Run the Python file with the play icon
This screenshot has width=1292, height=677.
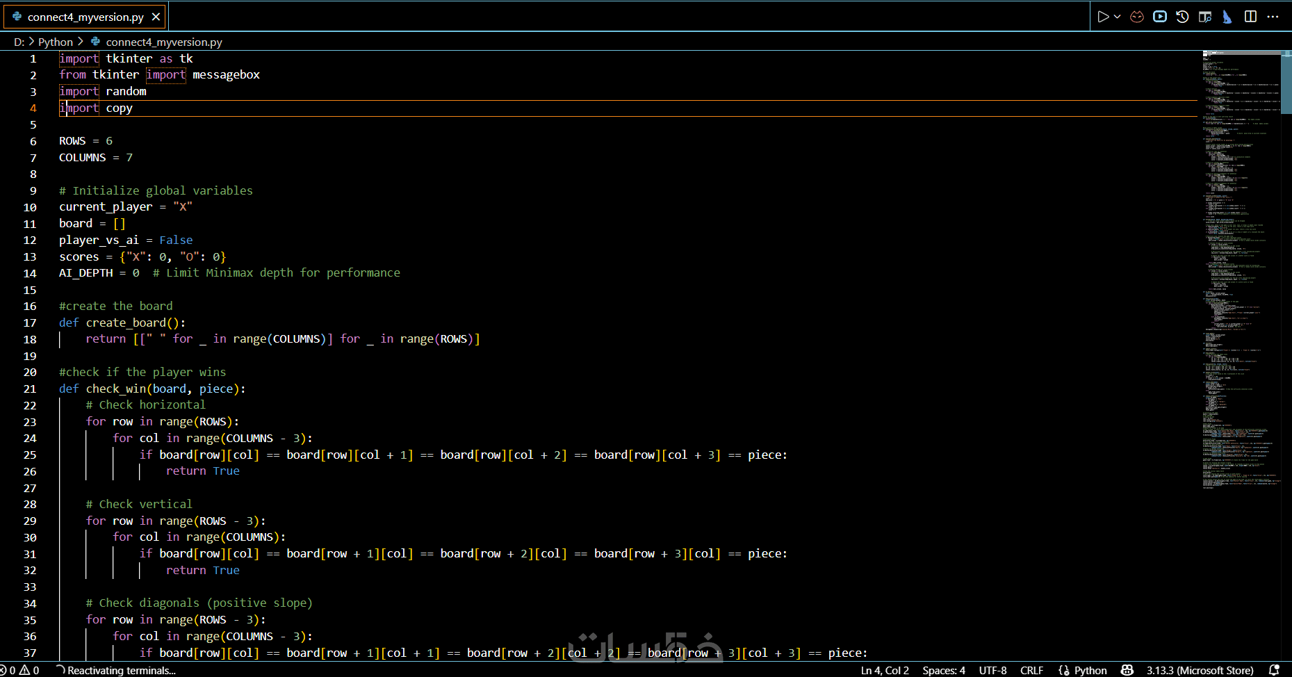pos(1103,17)
